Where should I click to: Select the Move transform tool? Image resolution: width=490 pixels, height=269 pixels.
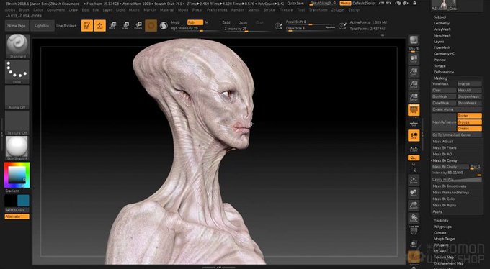pos(113,26)
